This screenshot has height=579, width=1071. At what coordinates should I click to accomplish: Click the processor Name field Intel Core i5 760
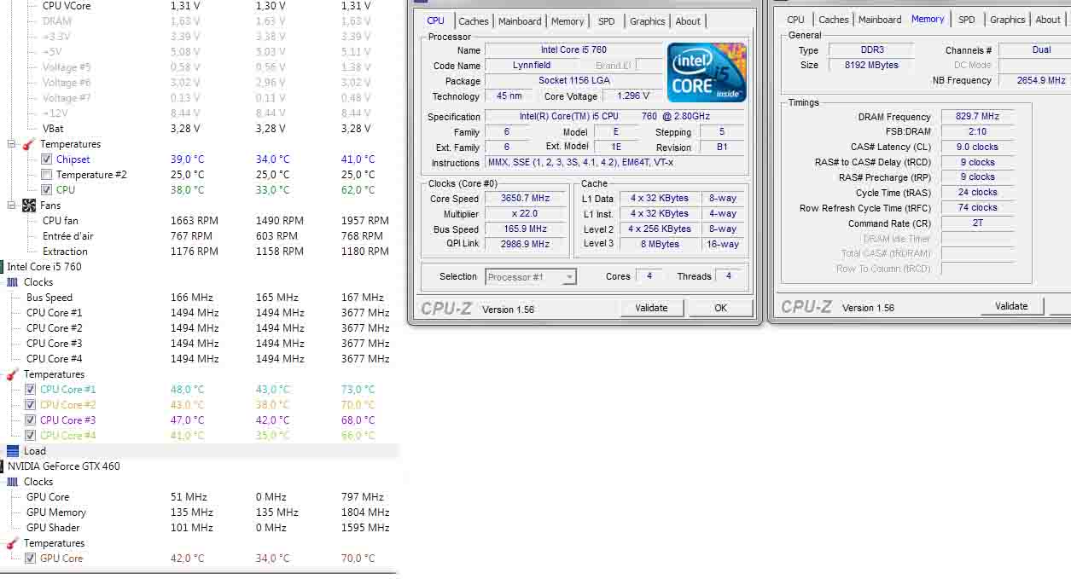coord(573,50)
